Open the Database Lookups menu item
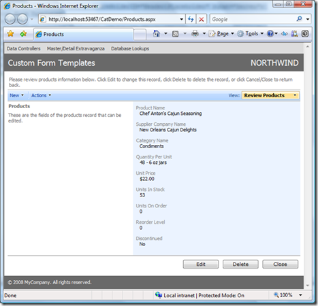 tap(130, 48)
